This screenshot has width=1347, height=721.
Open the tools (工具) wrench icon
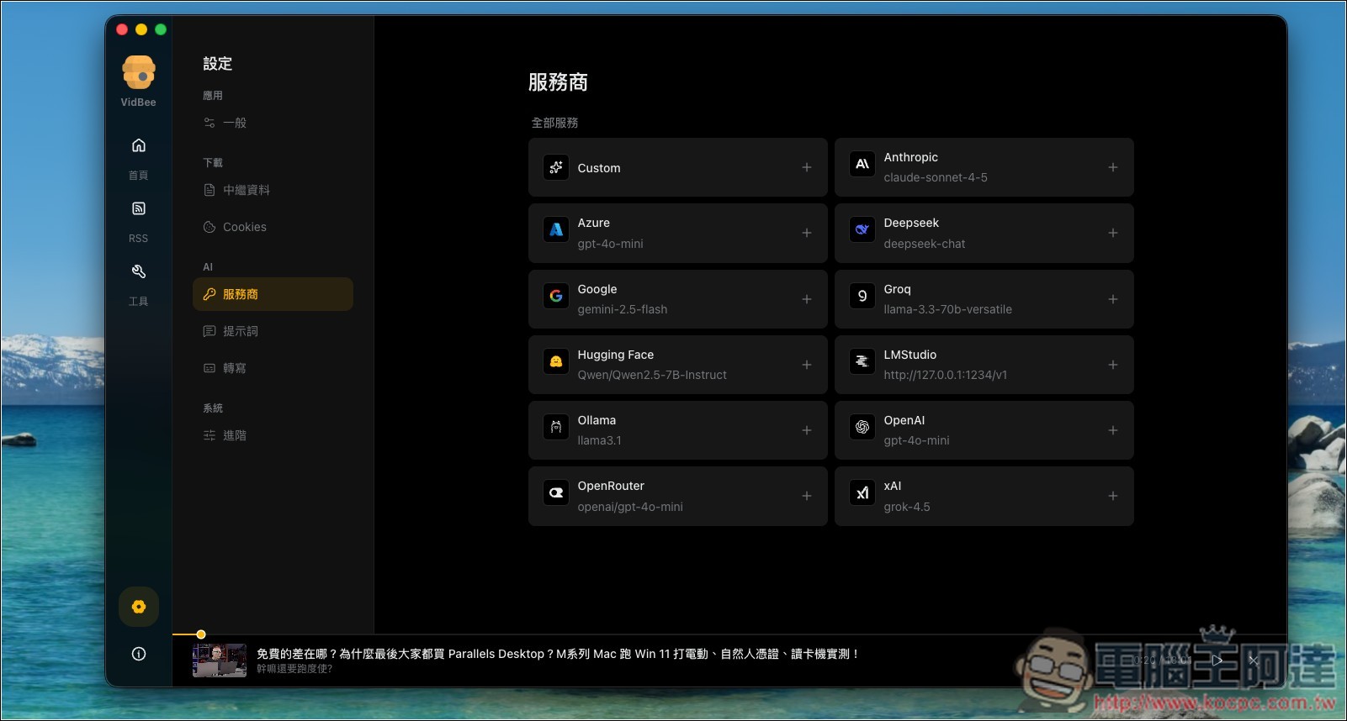click(x=139, y=271)
